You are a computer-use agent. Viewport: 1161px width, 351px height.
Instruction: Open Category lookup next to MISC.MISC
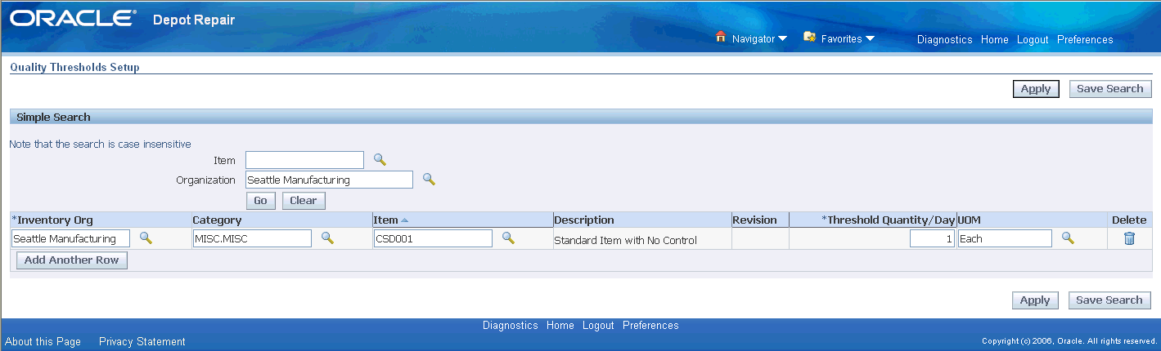click(327, 238)
